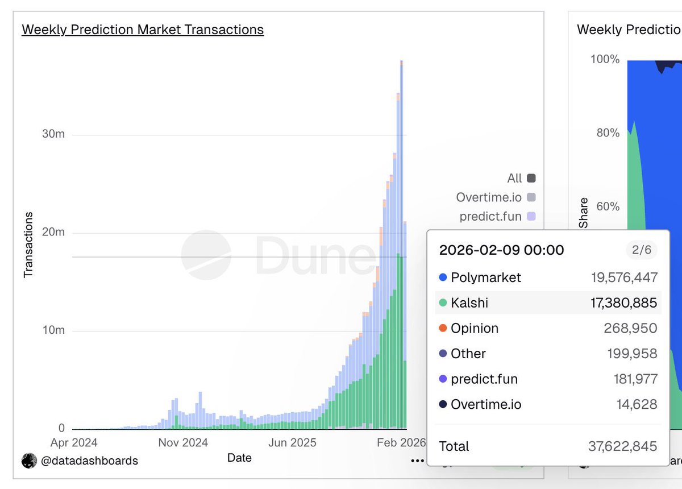
Task: Select the Polymarket row in tooltip
Action: point(548,277)
